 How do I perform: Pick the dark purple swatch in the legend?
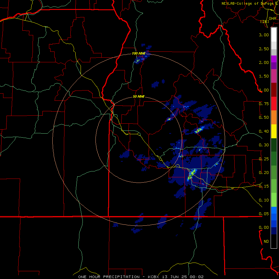tap(274, 66)
